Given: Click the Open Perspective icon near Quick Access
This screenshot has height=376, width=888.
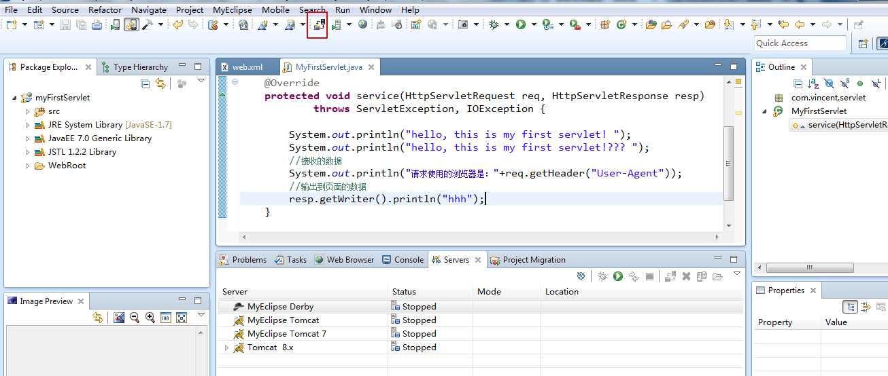Looking at the screenshot, I should point(863,43).
